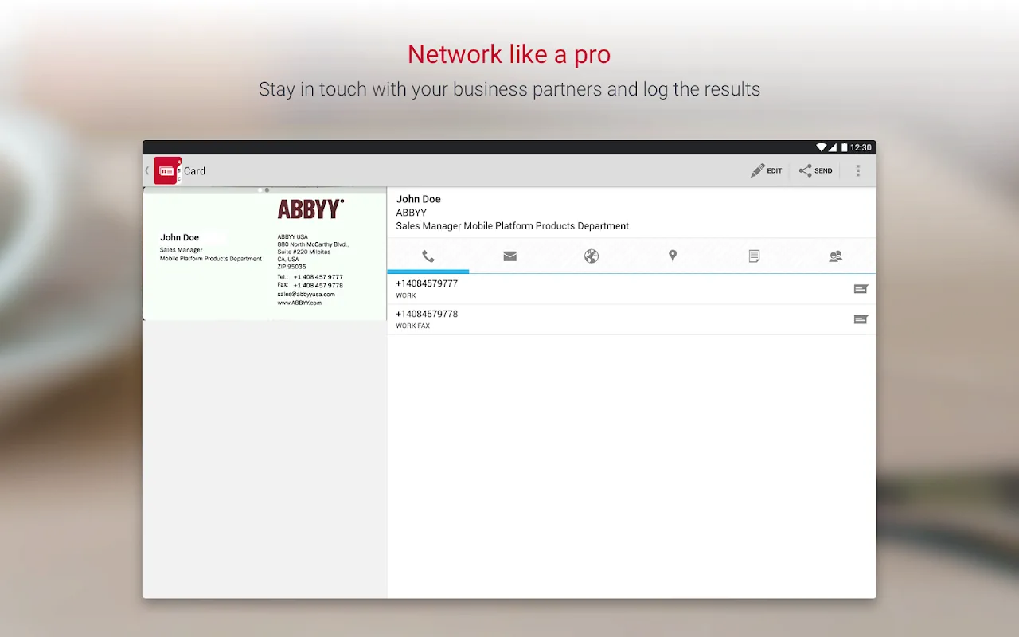Select the +14084579778 work fax entry
The width and height of the screenshot is (1019, 637).
[631, 319]
